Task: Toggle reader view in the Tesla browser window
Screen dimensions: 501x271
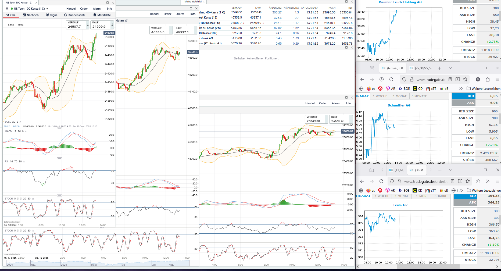Action: tap(453, 181)
